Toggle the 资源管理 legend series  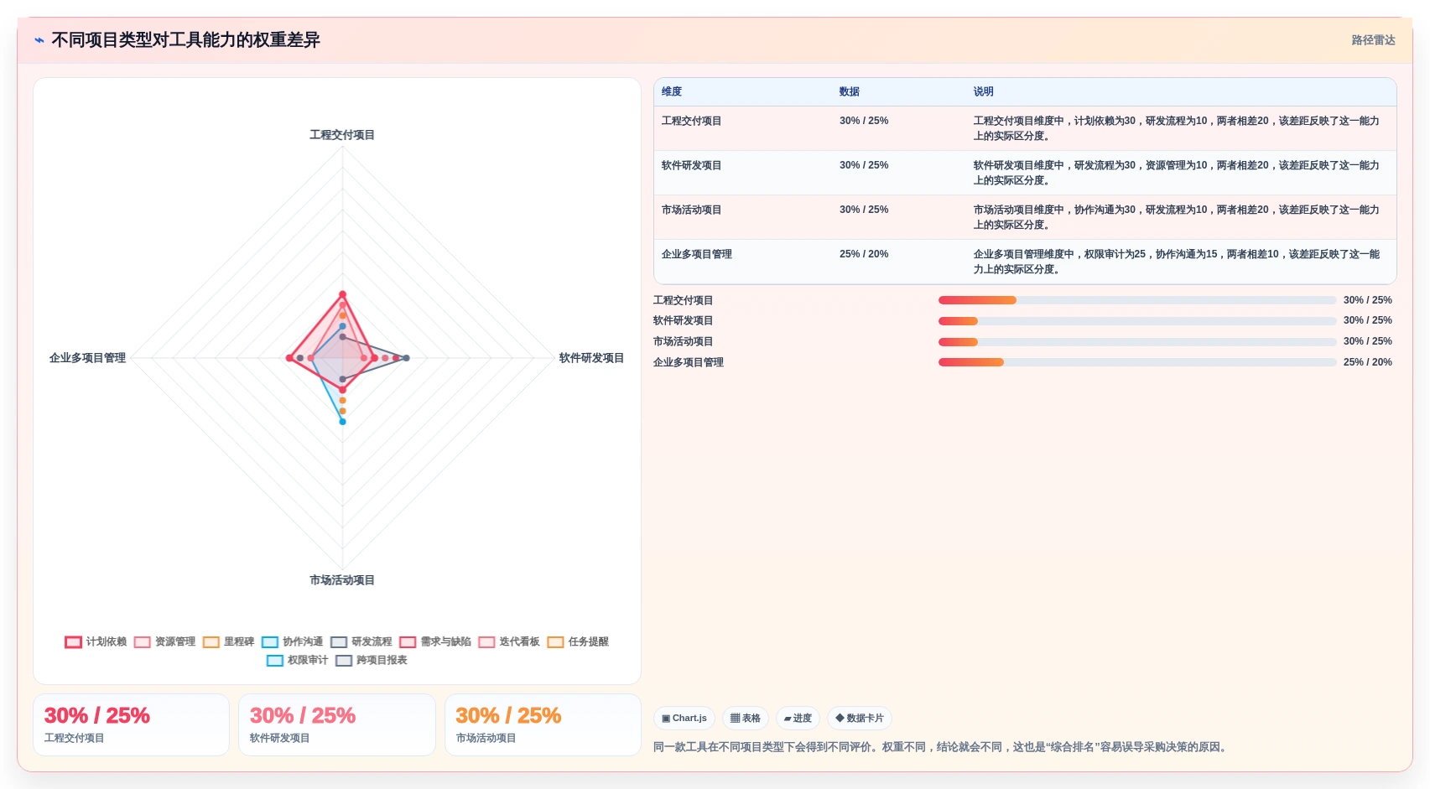click(x=164, y=641)
